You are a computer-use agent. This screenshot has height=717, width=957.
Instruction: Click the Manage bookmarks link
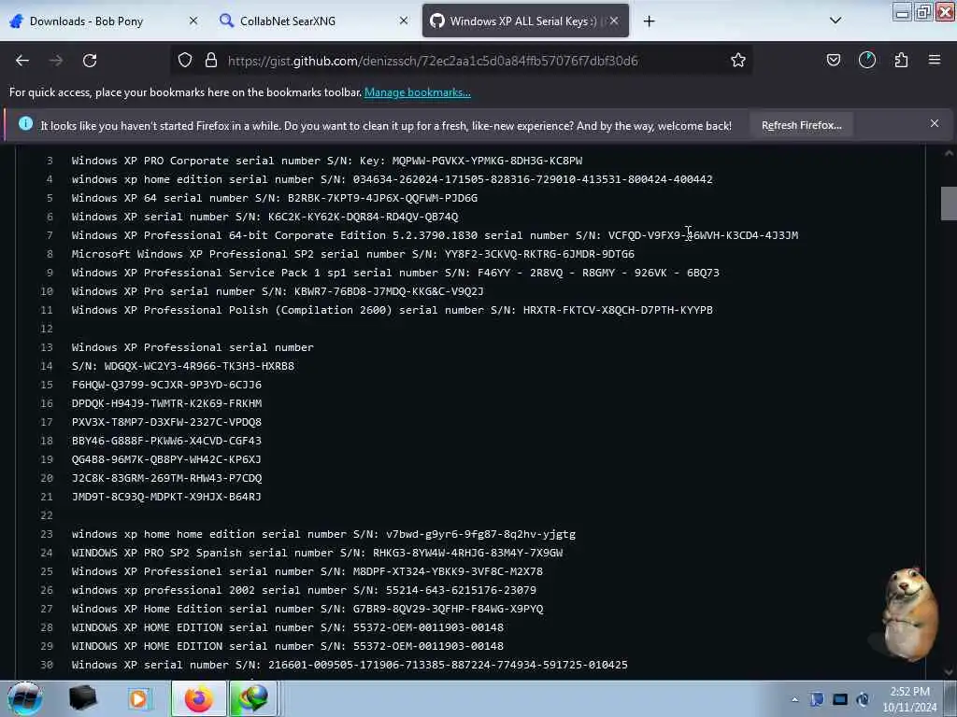[418, 92]
